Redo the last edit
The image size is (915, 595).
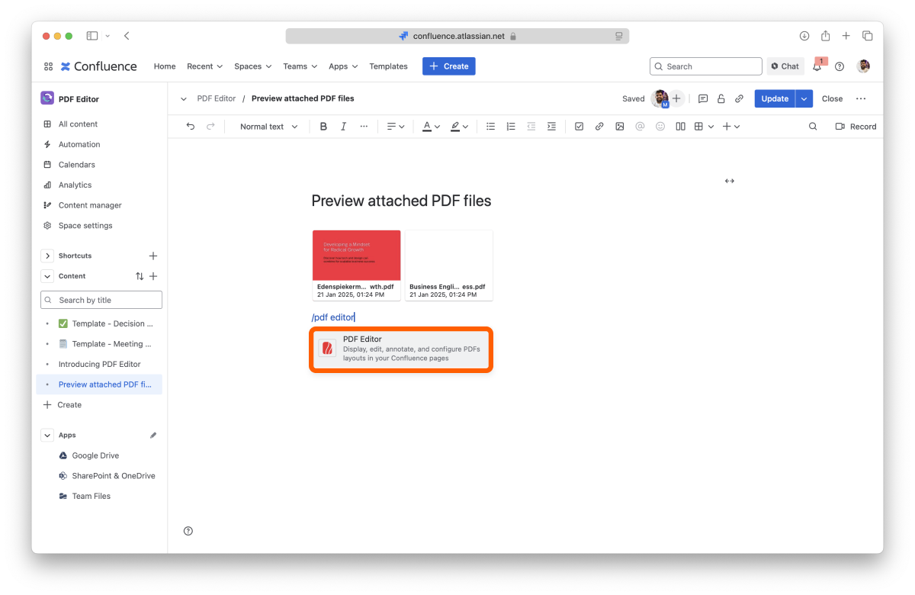coord(210,127)
